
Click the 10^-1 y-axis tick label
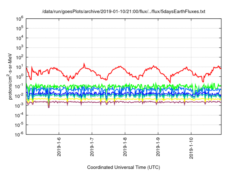click(x=19, y=86)
